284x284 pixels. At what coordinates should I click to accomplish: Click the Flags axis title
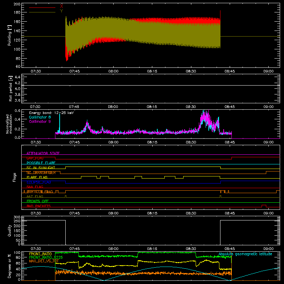[x=15, y=177]
